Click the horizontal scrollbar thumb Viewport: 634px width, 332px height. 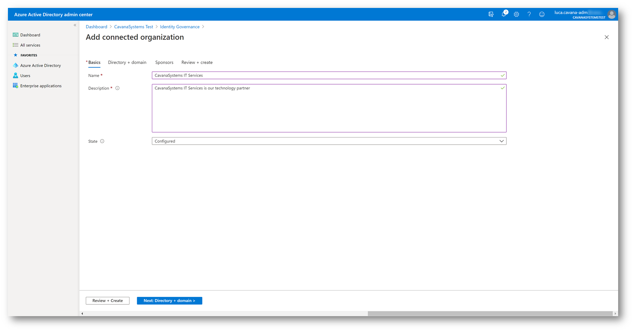tap(490, 313)
